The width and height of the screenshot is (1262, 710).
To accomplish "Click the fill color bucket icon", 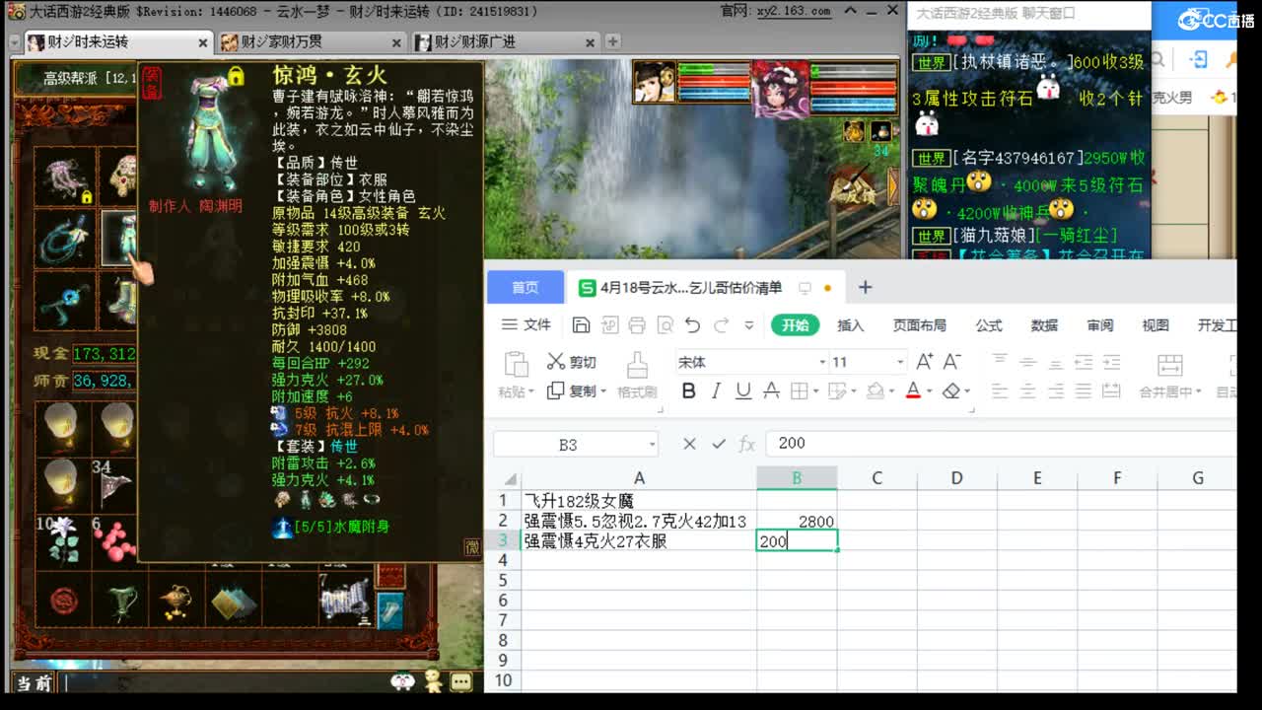I will click(875, 391).
